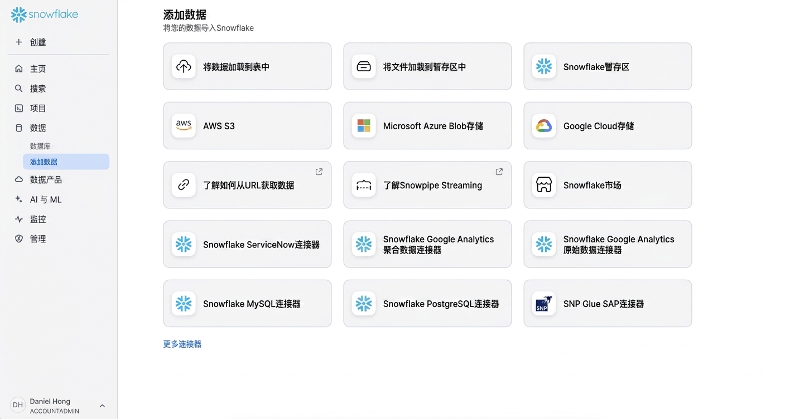The image size is (790, 419).
Task: Click the Snowflake logo in sidebar
Action: click(x=45, y=14)
